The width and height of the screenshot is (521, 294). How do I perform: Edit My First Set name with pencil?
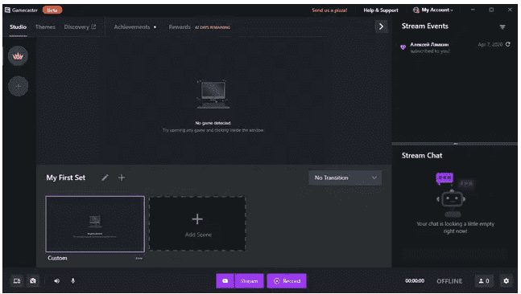click(105, 178)
